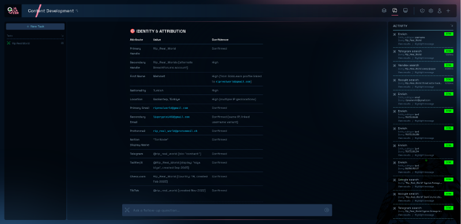The height and width of the screenshot is (224, 461).
Task: Open the Secondary Email address link
Action: tap(171, 117)
